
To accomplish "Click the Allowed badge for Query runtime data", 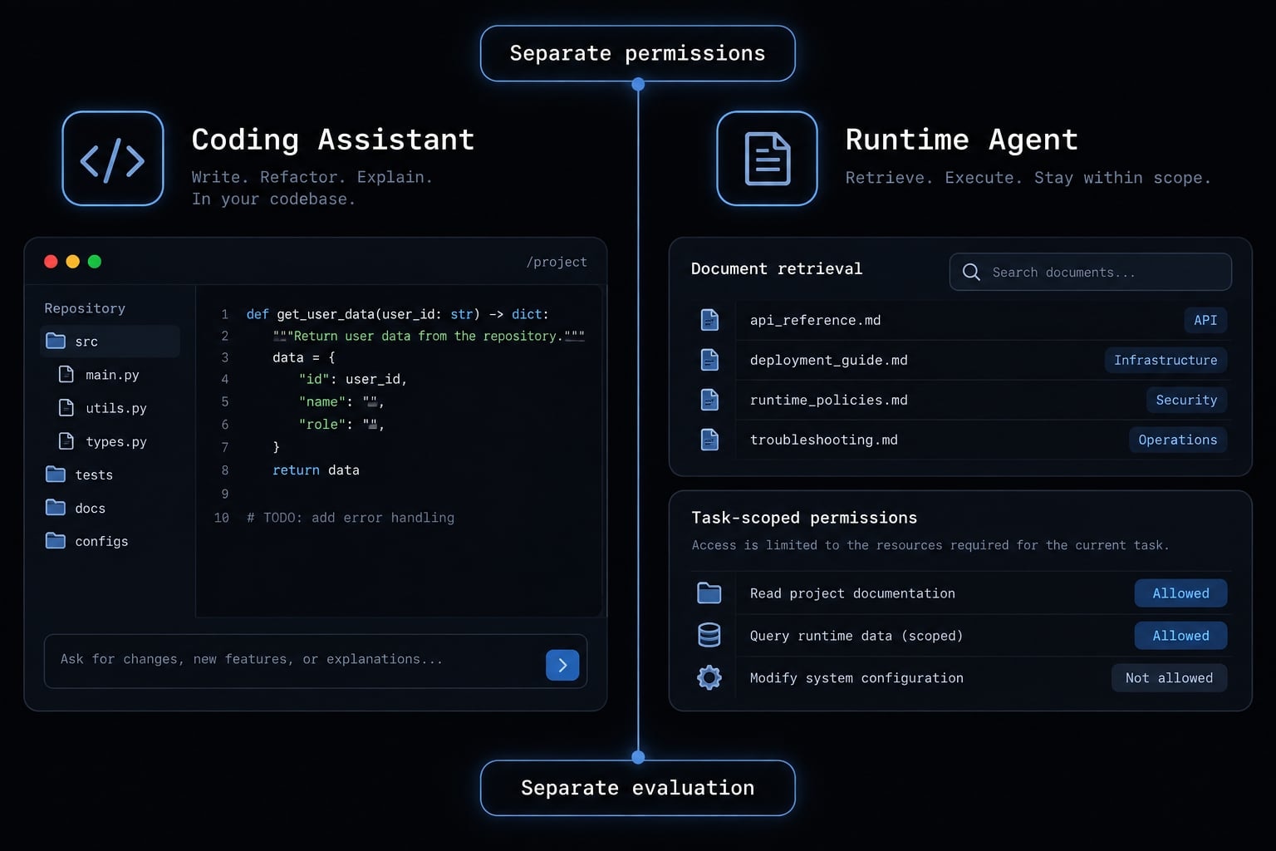I will tap(1180, 635).
